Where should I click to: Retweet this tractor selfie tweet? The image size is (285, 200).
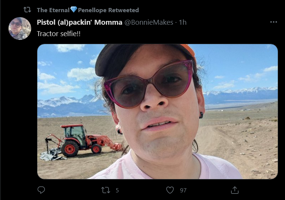pos(106,190)
